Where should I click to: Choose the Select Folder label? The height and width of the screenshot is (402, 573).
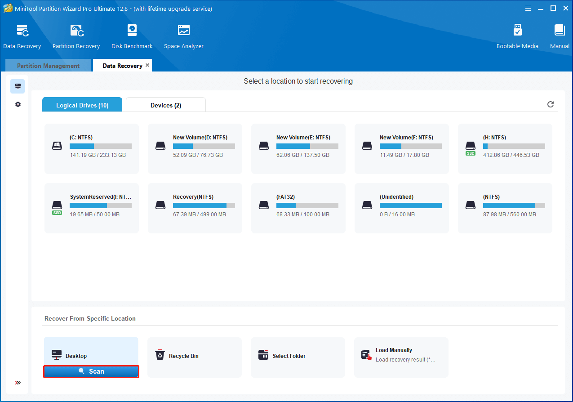click(289, 356)
